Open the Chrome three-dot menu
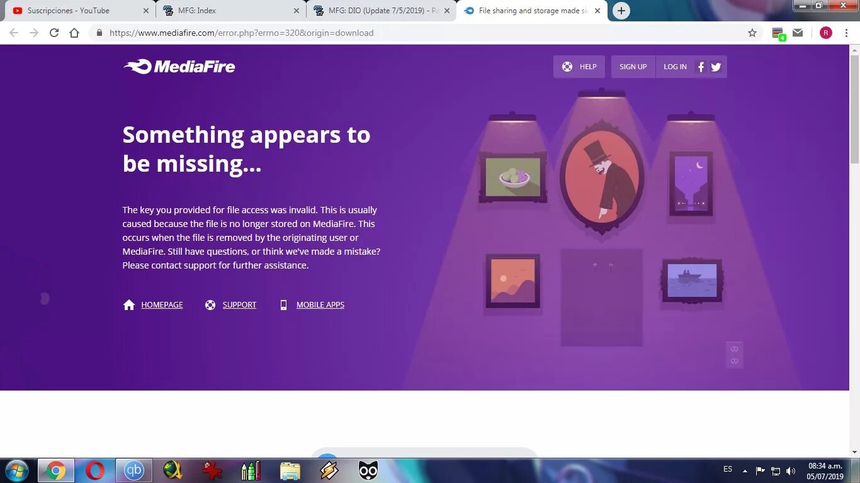860x483 pixels. point(846,33)
